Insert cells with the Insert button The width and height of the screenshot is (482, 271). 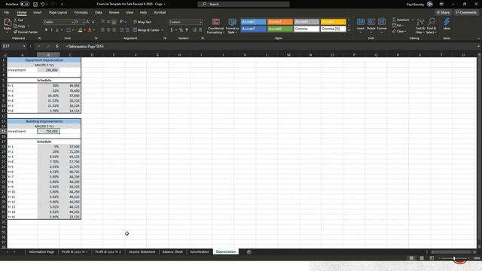[x=361, y=25]
